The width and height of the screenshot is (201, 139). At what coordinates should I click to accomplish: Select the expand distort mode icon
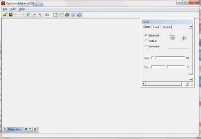[173, 38]
